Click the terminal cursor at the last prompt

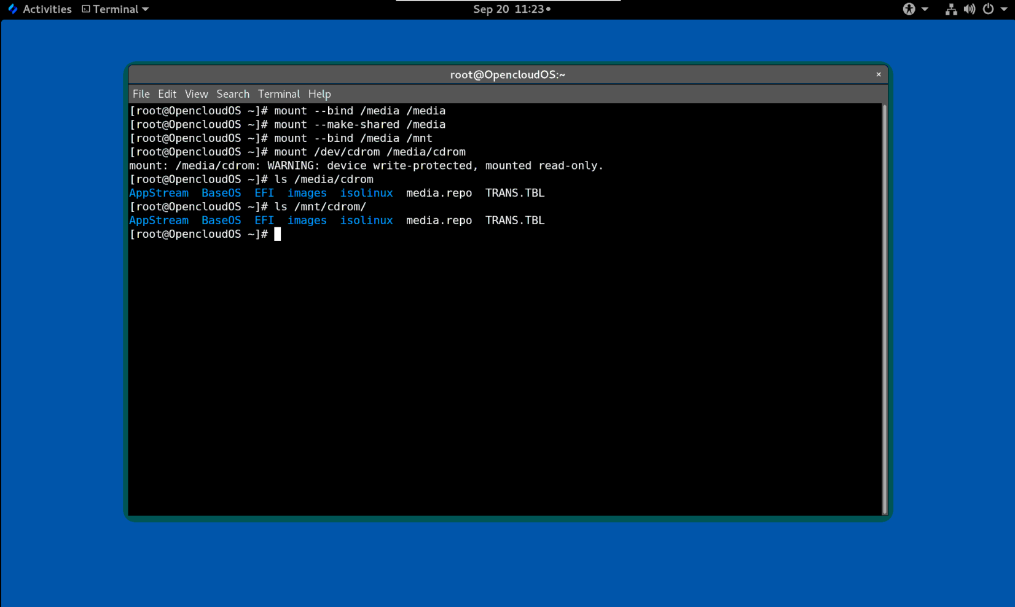pos(278,234)
